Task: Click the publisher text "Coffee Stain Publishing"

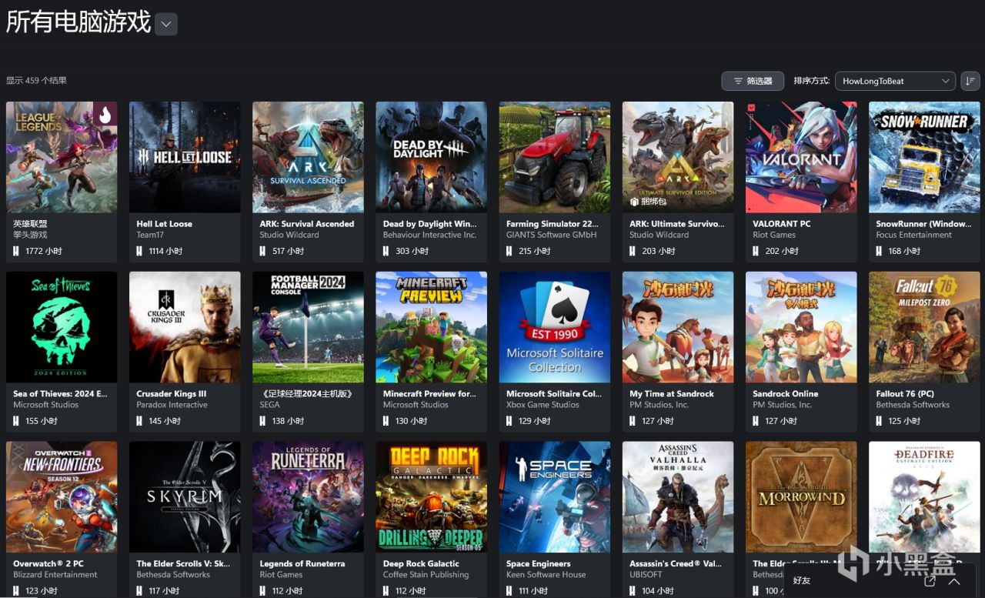Action: (x=426, y=575)
